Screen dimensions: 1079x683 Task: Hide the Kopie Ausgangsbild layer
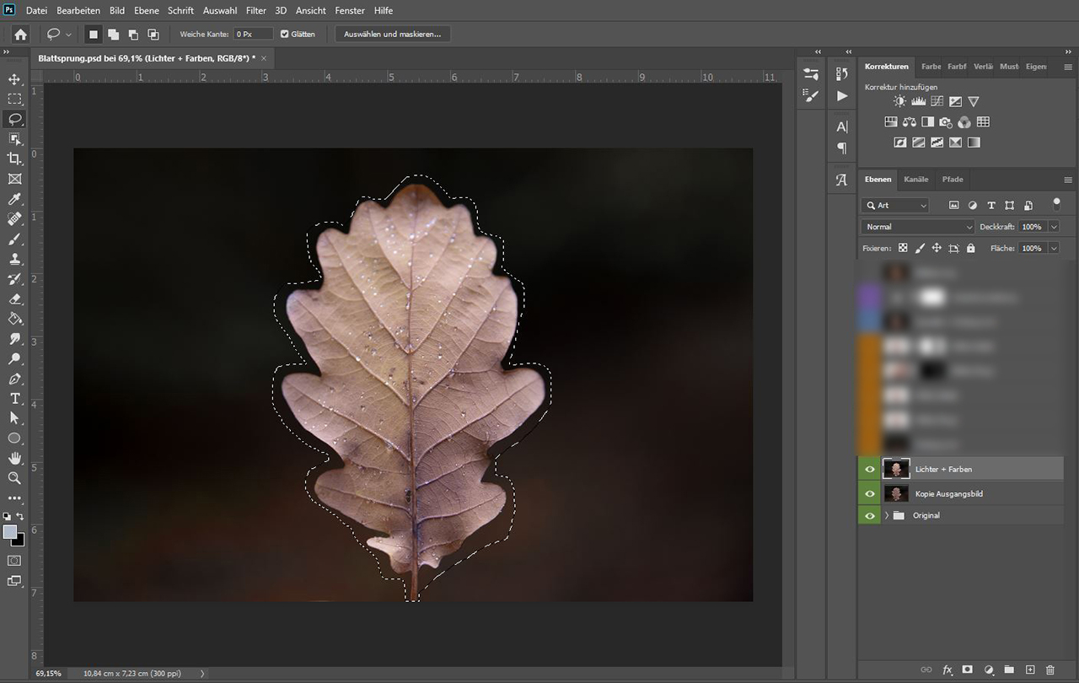click(x=870, y=493)
